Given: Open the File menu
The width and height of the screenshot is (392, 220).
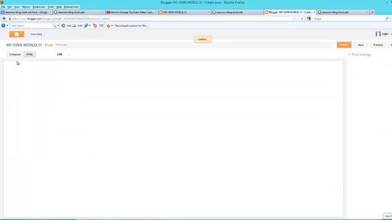Looking at the screenshot, I should coord(3,7).
